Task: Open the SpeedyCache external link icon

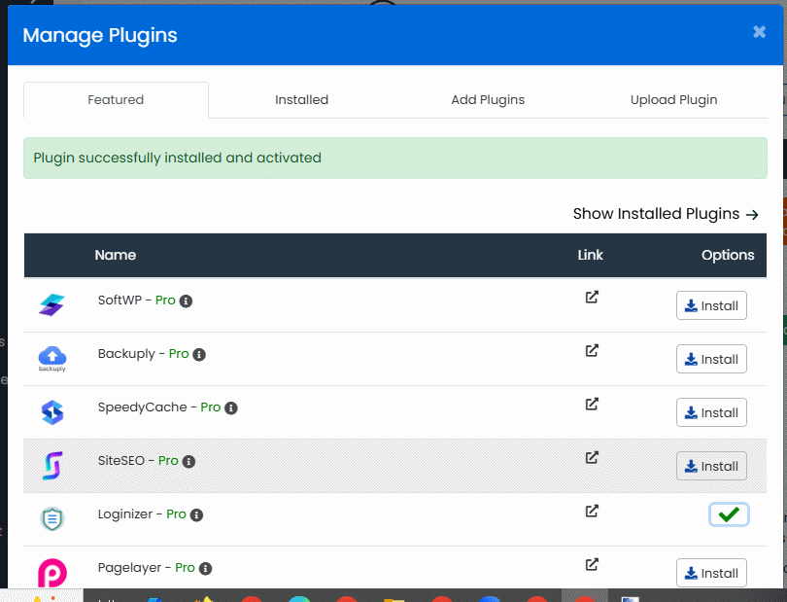Action: [x=592, y=404]
